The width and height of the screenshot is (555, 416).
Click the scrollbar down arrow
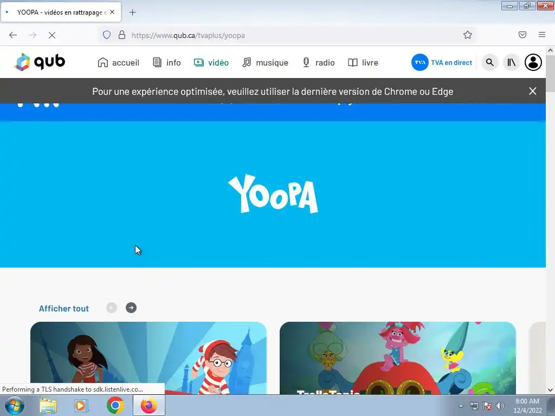pos(551,390)
